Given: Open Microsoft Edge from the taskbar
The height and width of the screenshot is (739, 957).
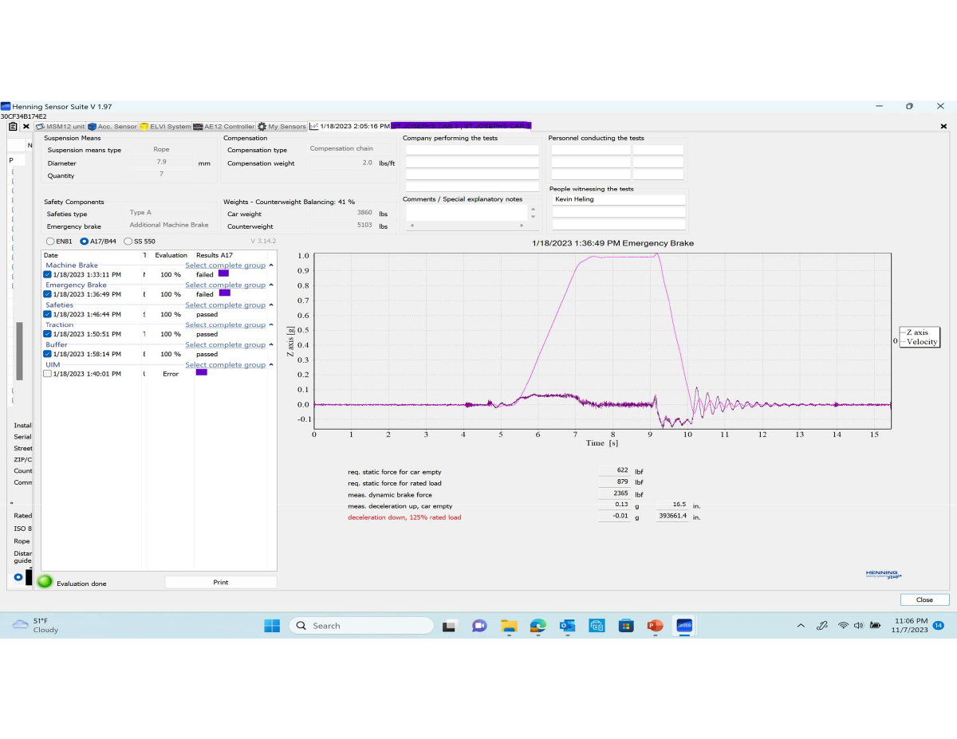Looking at the screenshot, I should [538, 626].
